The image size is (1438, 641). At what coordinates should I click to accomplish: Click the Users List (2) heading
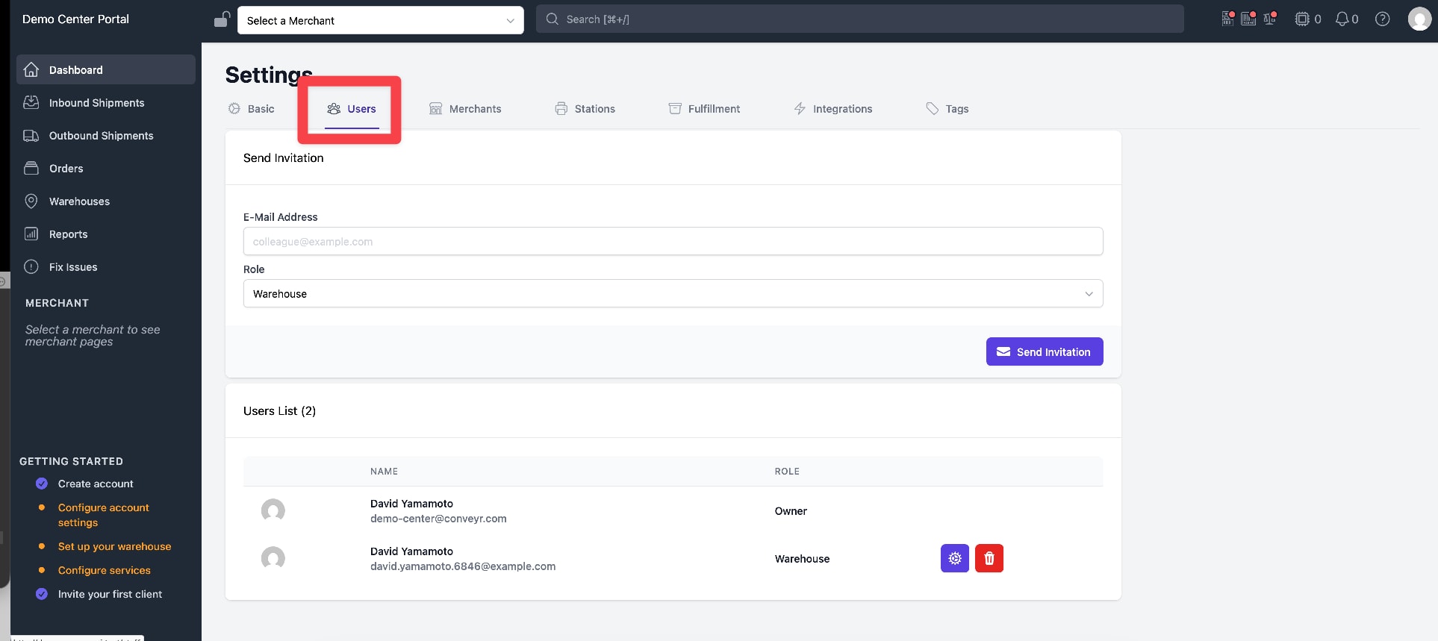[279, 411]
